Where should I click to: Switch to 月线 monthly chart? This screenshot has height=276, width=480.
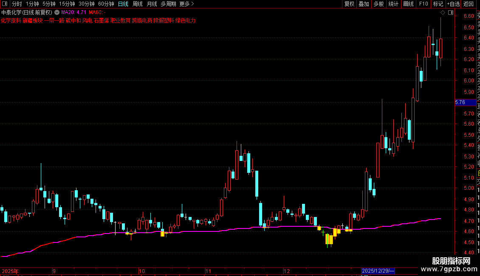[x=152, y=4]
